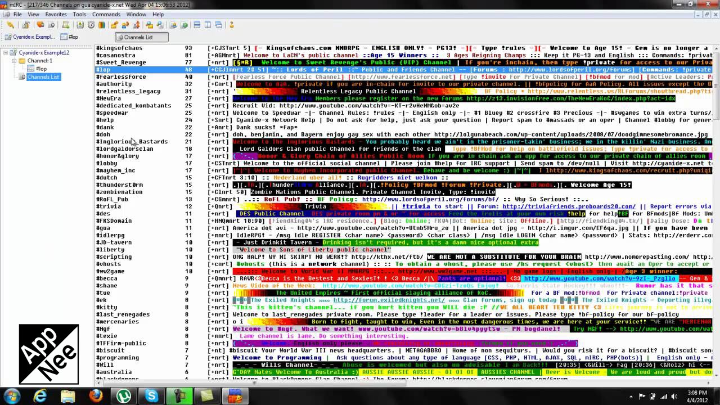Image resolution: width=720 pixels, height=405 pixels.
Task: Open the Notify List icon
Action: click(173, 25)
